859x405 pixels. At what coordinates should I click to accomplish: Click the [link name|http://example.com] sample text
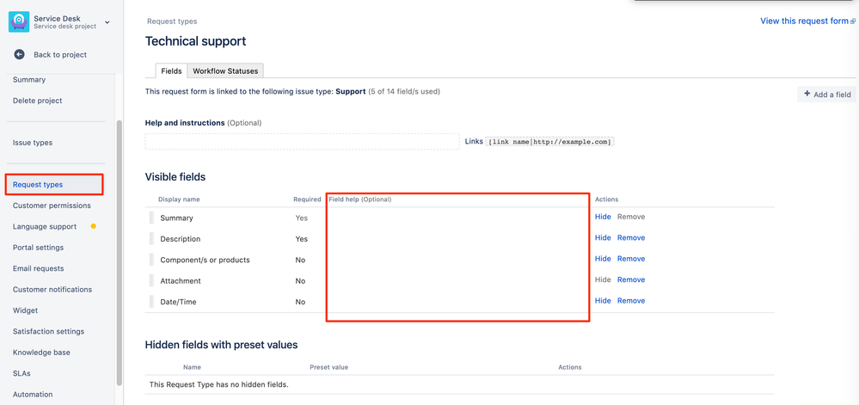[550, 141]
